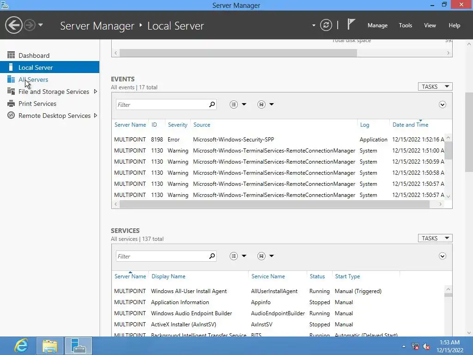Select Local Server in the sidebar
Image resolution: width=473 pixels, height=355 pixels.
coord(50,67)
